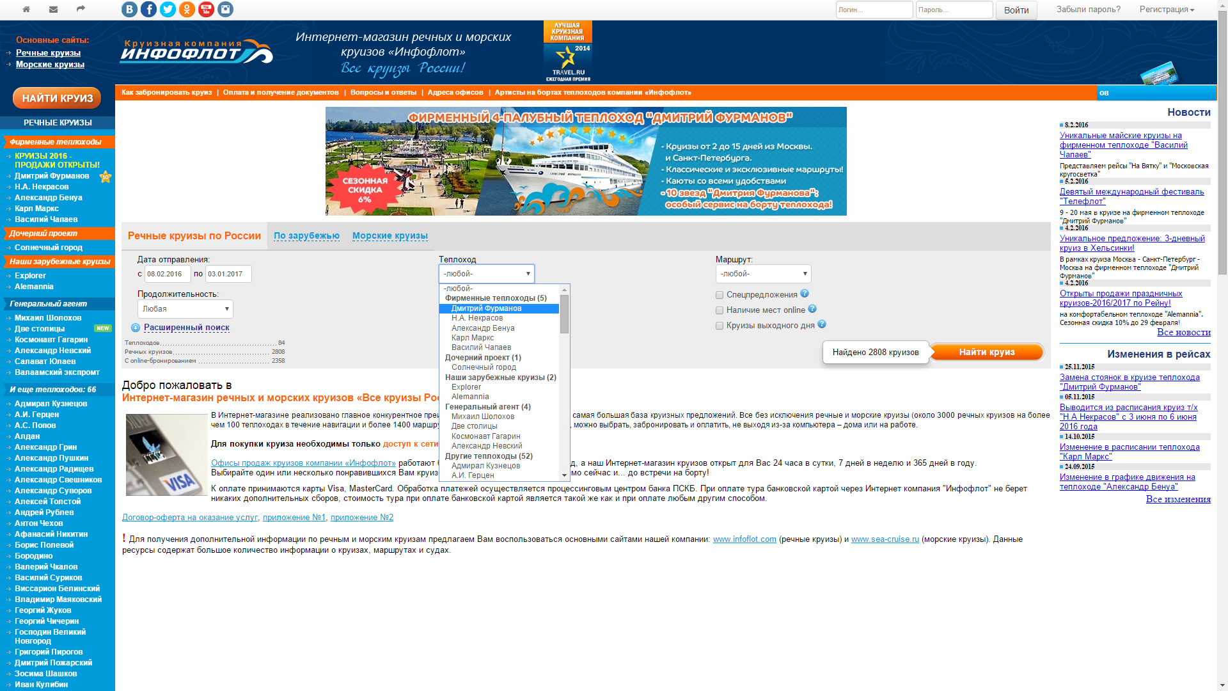Focus the Пароль input field
Image resolution: width=1228 pixels, height=691 pixels.
[x=954, y=10]
